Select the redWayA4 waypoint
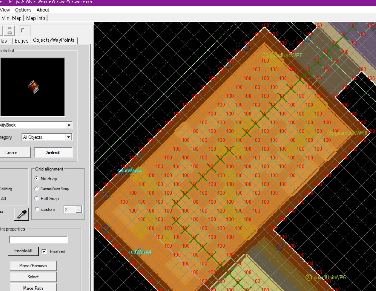 [140, 252]
